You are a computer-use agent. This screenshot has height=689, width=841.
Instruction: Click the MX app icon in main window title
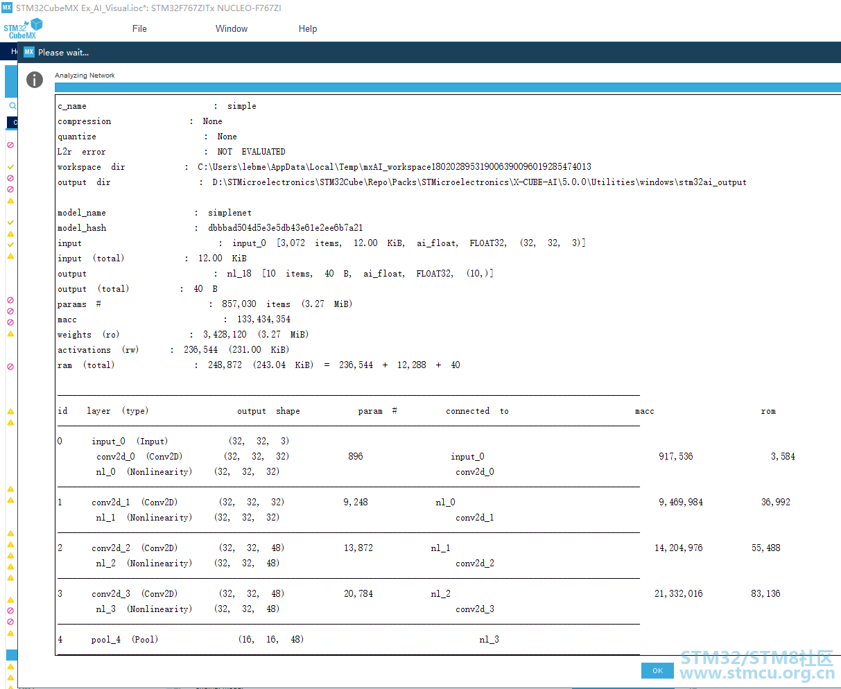7,8
